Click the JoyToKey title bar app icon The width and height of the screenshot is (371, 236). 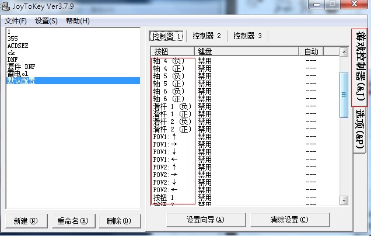(5, 6)
